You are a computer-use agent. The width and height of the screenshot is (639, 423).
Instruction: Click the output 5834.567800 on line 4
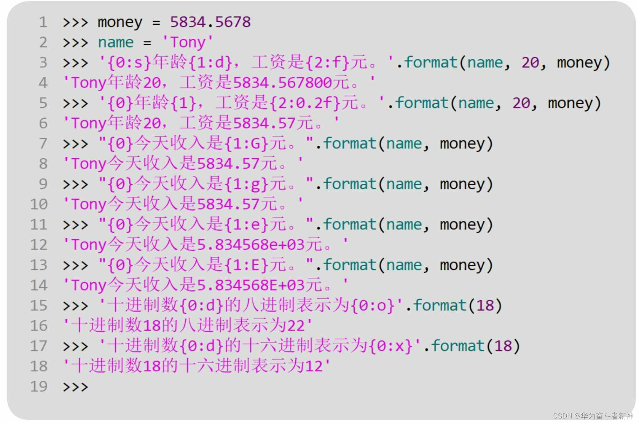[x=282, y=83]
